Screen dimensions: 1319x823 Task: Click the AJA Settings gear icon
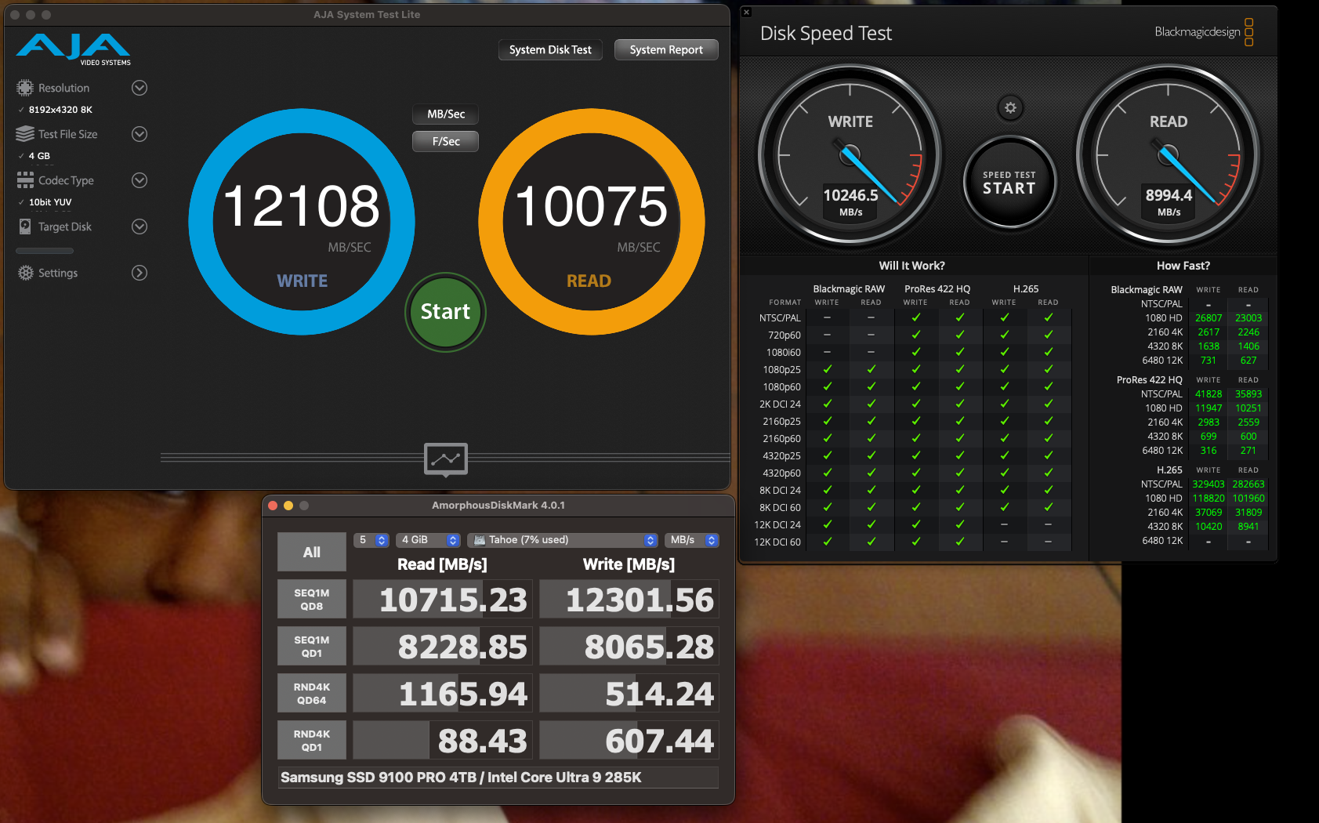(x=26, y=273)
